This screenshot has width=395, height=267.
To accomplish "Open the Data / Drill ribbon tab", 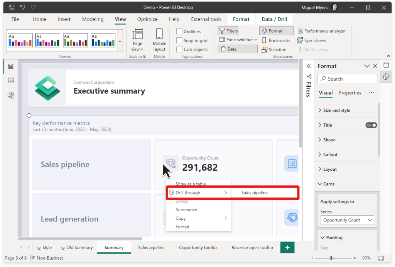I will [274, 19].
